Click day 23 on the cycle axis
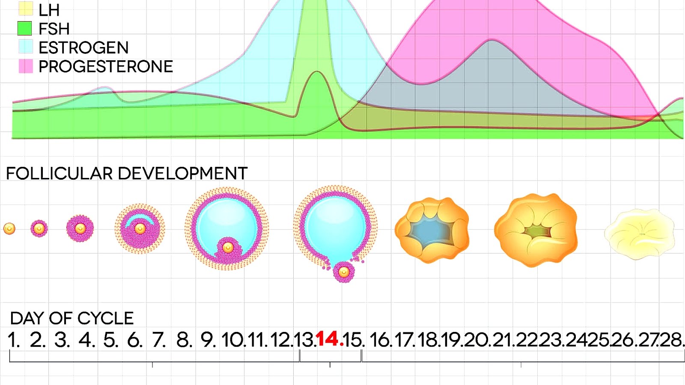685x385 pixels. 551,340
